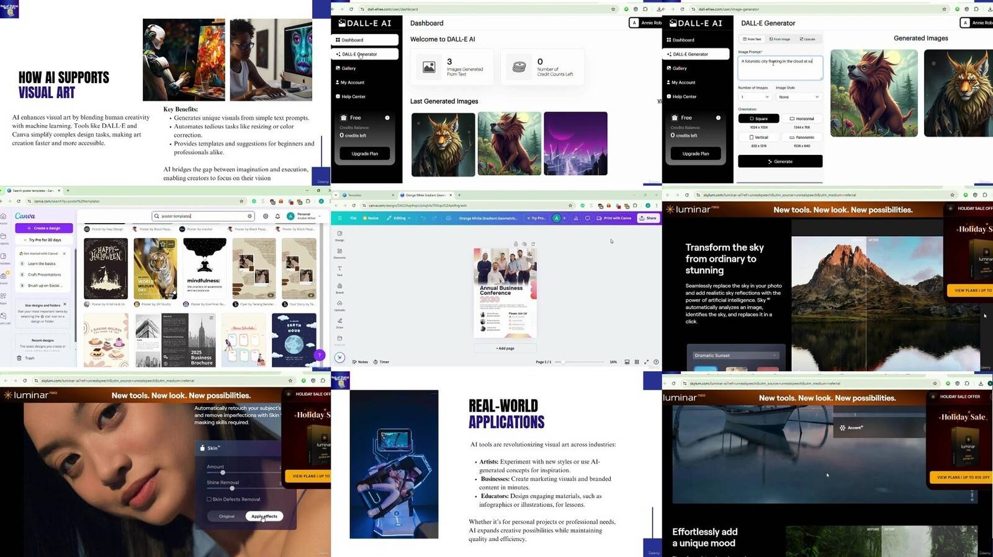
Task: Click the Amount slider in Skin panel
Action: coord(243,473)
